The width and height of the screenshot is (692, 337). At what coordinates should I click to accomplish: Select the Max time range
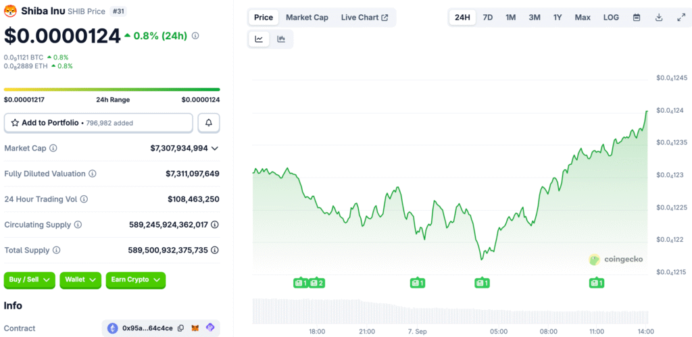(583, 18)
